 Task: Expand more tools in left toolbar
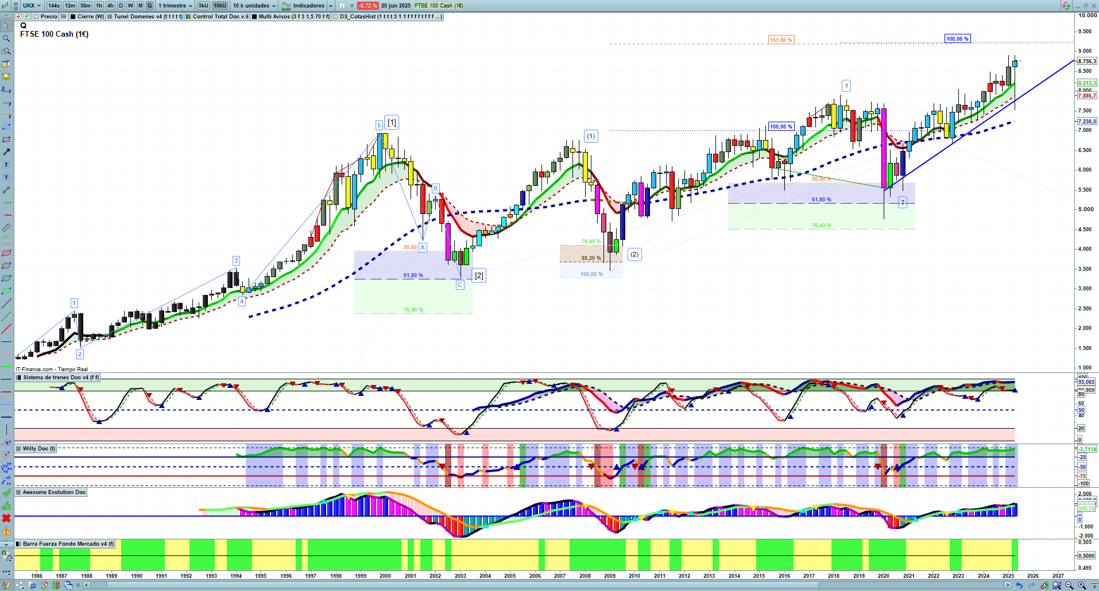click(6, 543)
